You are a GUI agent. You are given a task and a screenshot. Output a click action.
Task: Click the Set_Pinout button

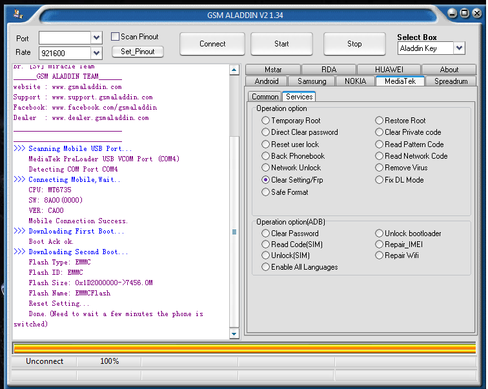point(137,52)
